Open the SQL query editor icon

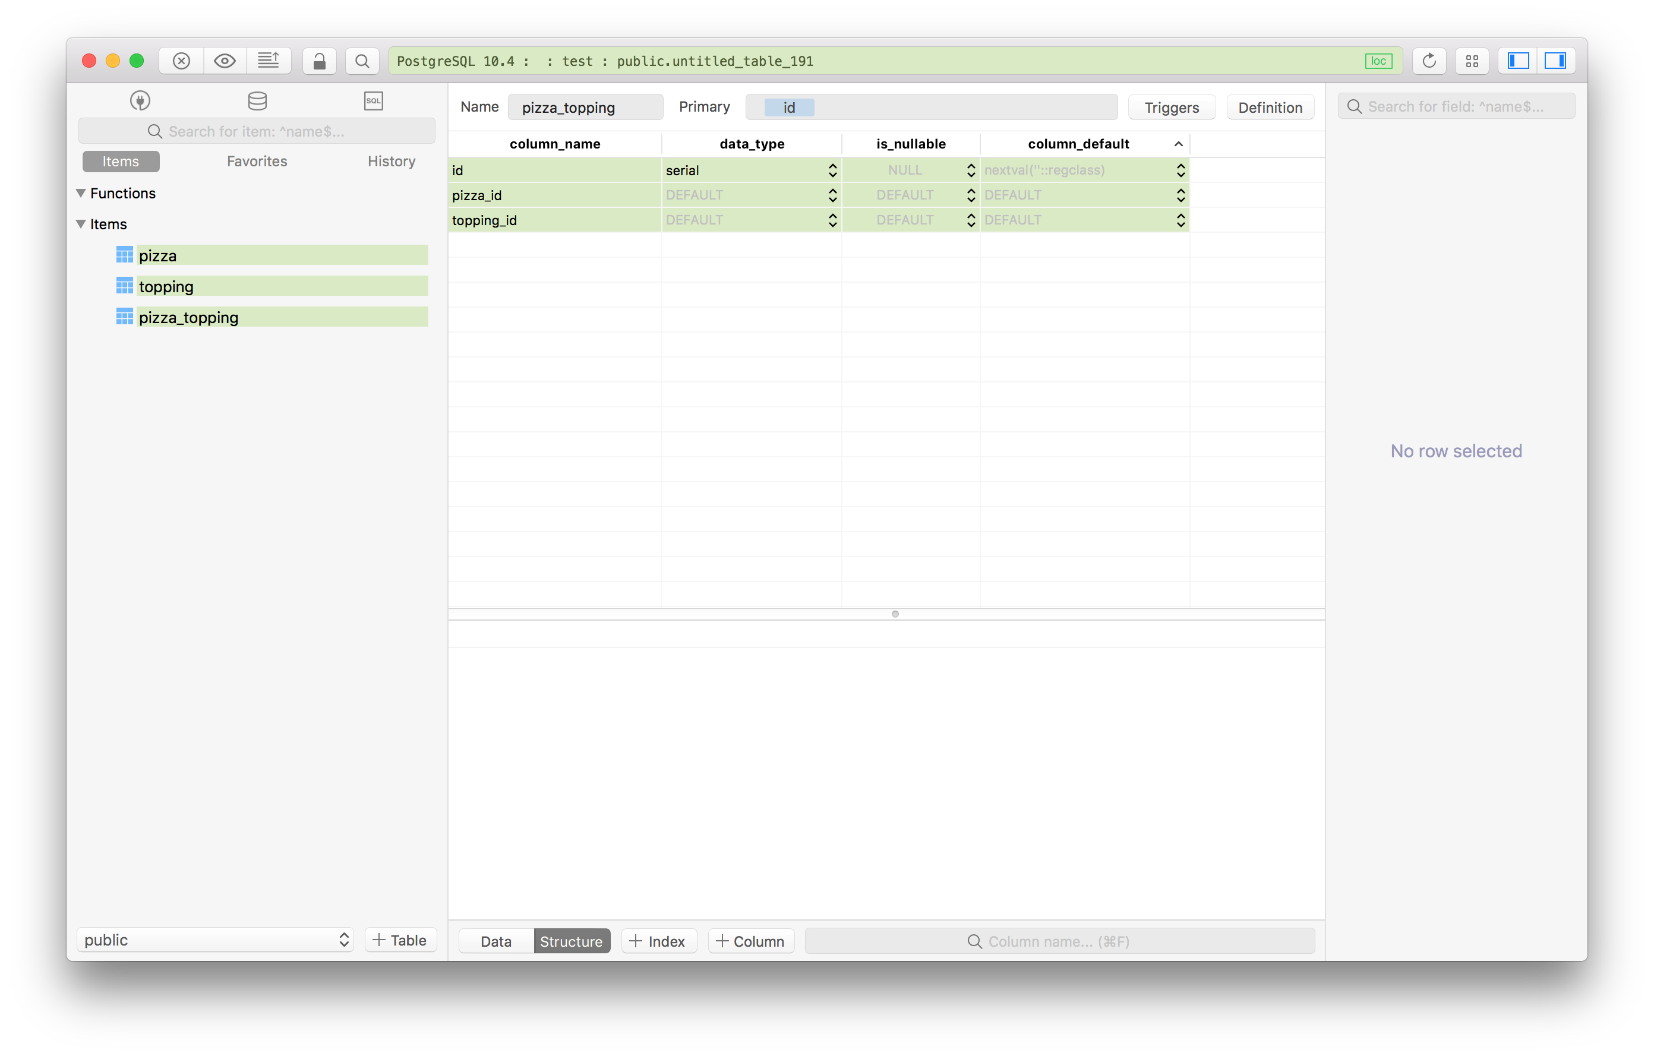[373, 100]
